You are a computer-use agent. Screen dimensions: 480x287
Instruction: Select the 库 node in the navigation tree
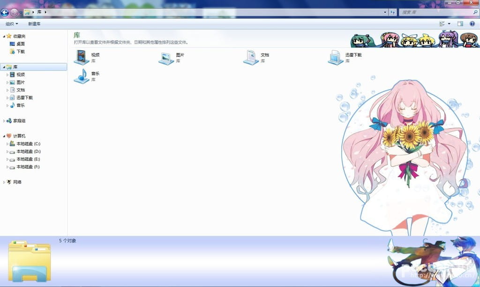(34, 67)
